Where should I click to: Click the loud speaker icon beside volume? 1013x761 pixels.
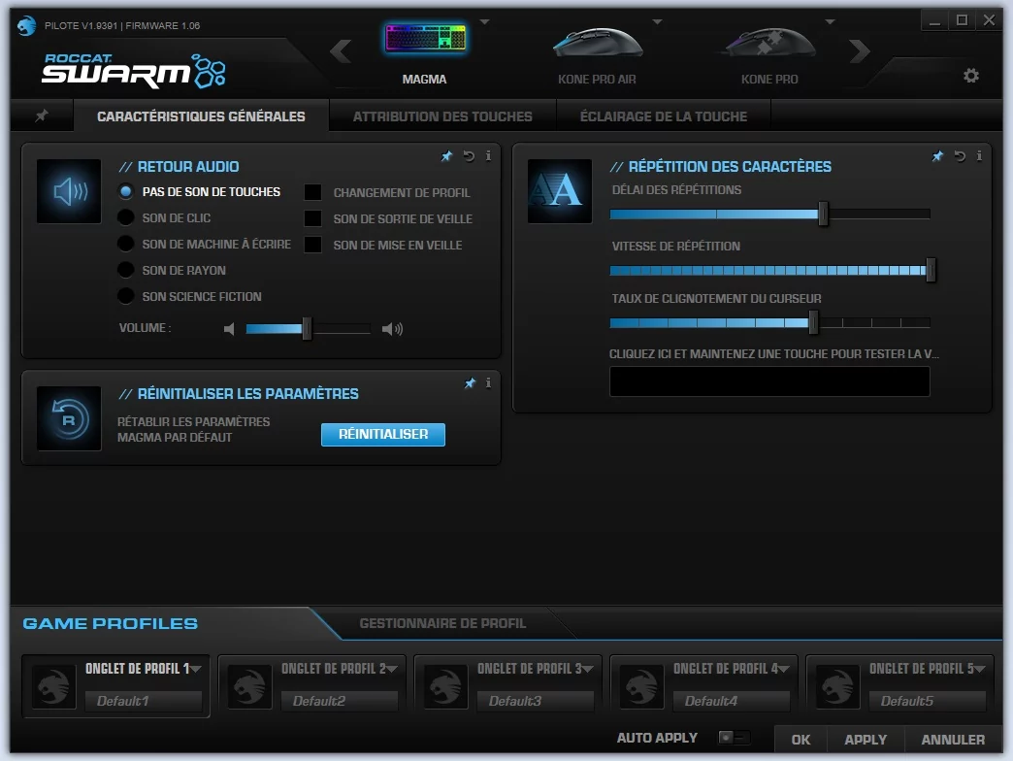[x=392, y=329]
